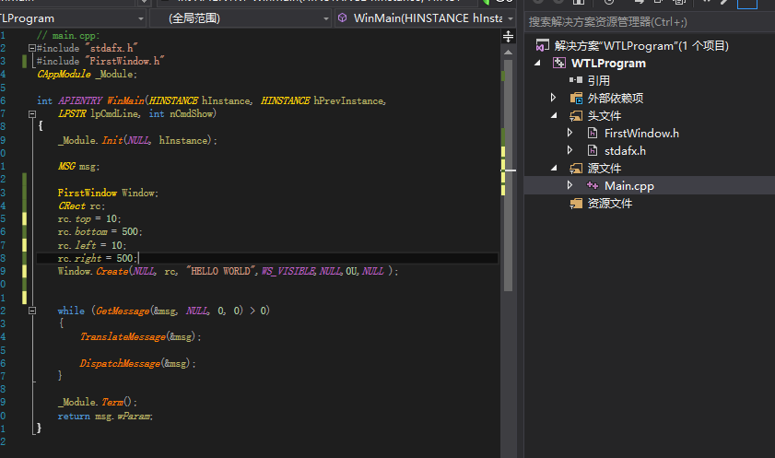775x458 pixels.
Task: Collapse the WTLProgram project node
Action: [538, 64]
